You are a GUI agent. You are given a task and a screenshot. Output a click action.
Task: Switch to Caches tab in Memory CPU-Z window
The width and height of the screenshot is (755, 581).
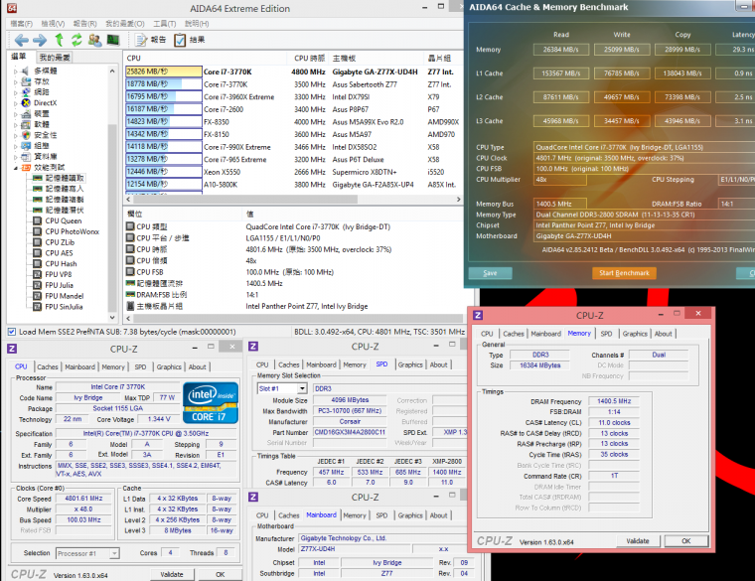pyautogui.click(x=514, y=334)
